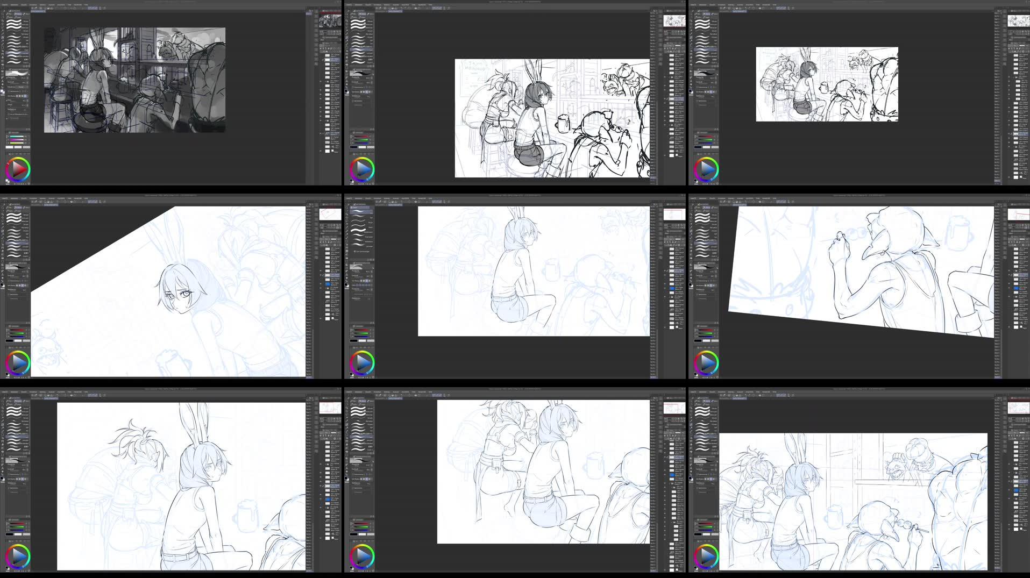
Task: Select blue-thumbnail layer in dango lineart layer panel
Action: pos(1016,490)
